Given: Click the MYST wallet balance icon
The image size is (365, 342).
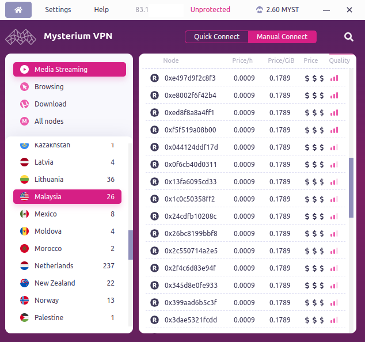Looking at the screenshot, I should tap(260, 10).
